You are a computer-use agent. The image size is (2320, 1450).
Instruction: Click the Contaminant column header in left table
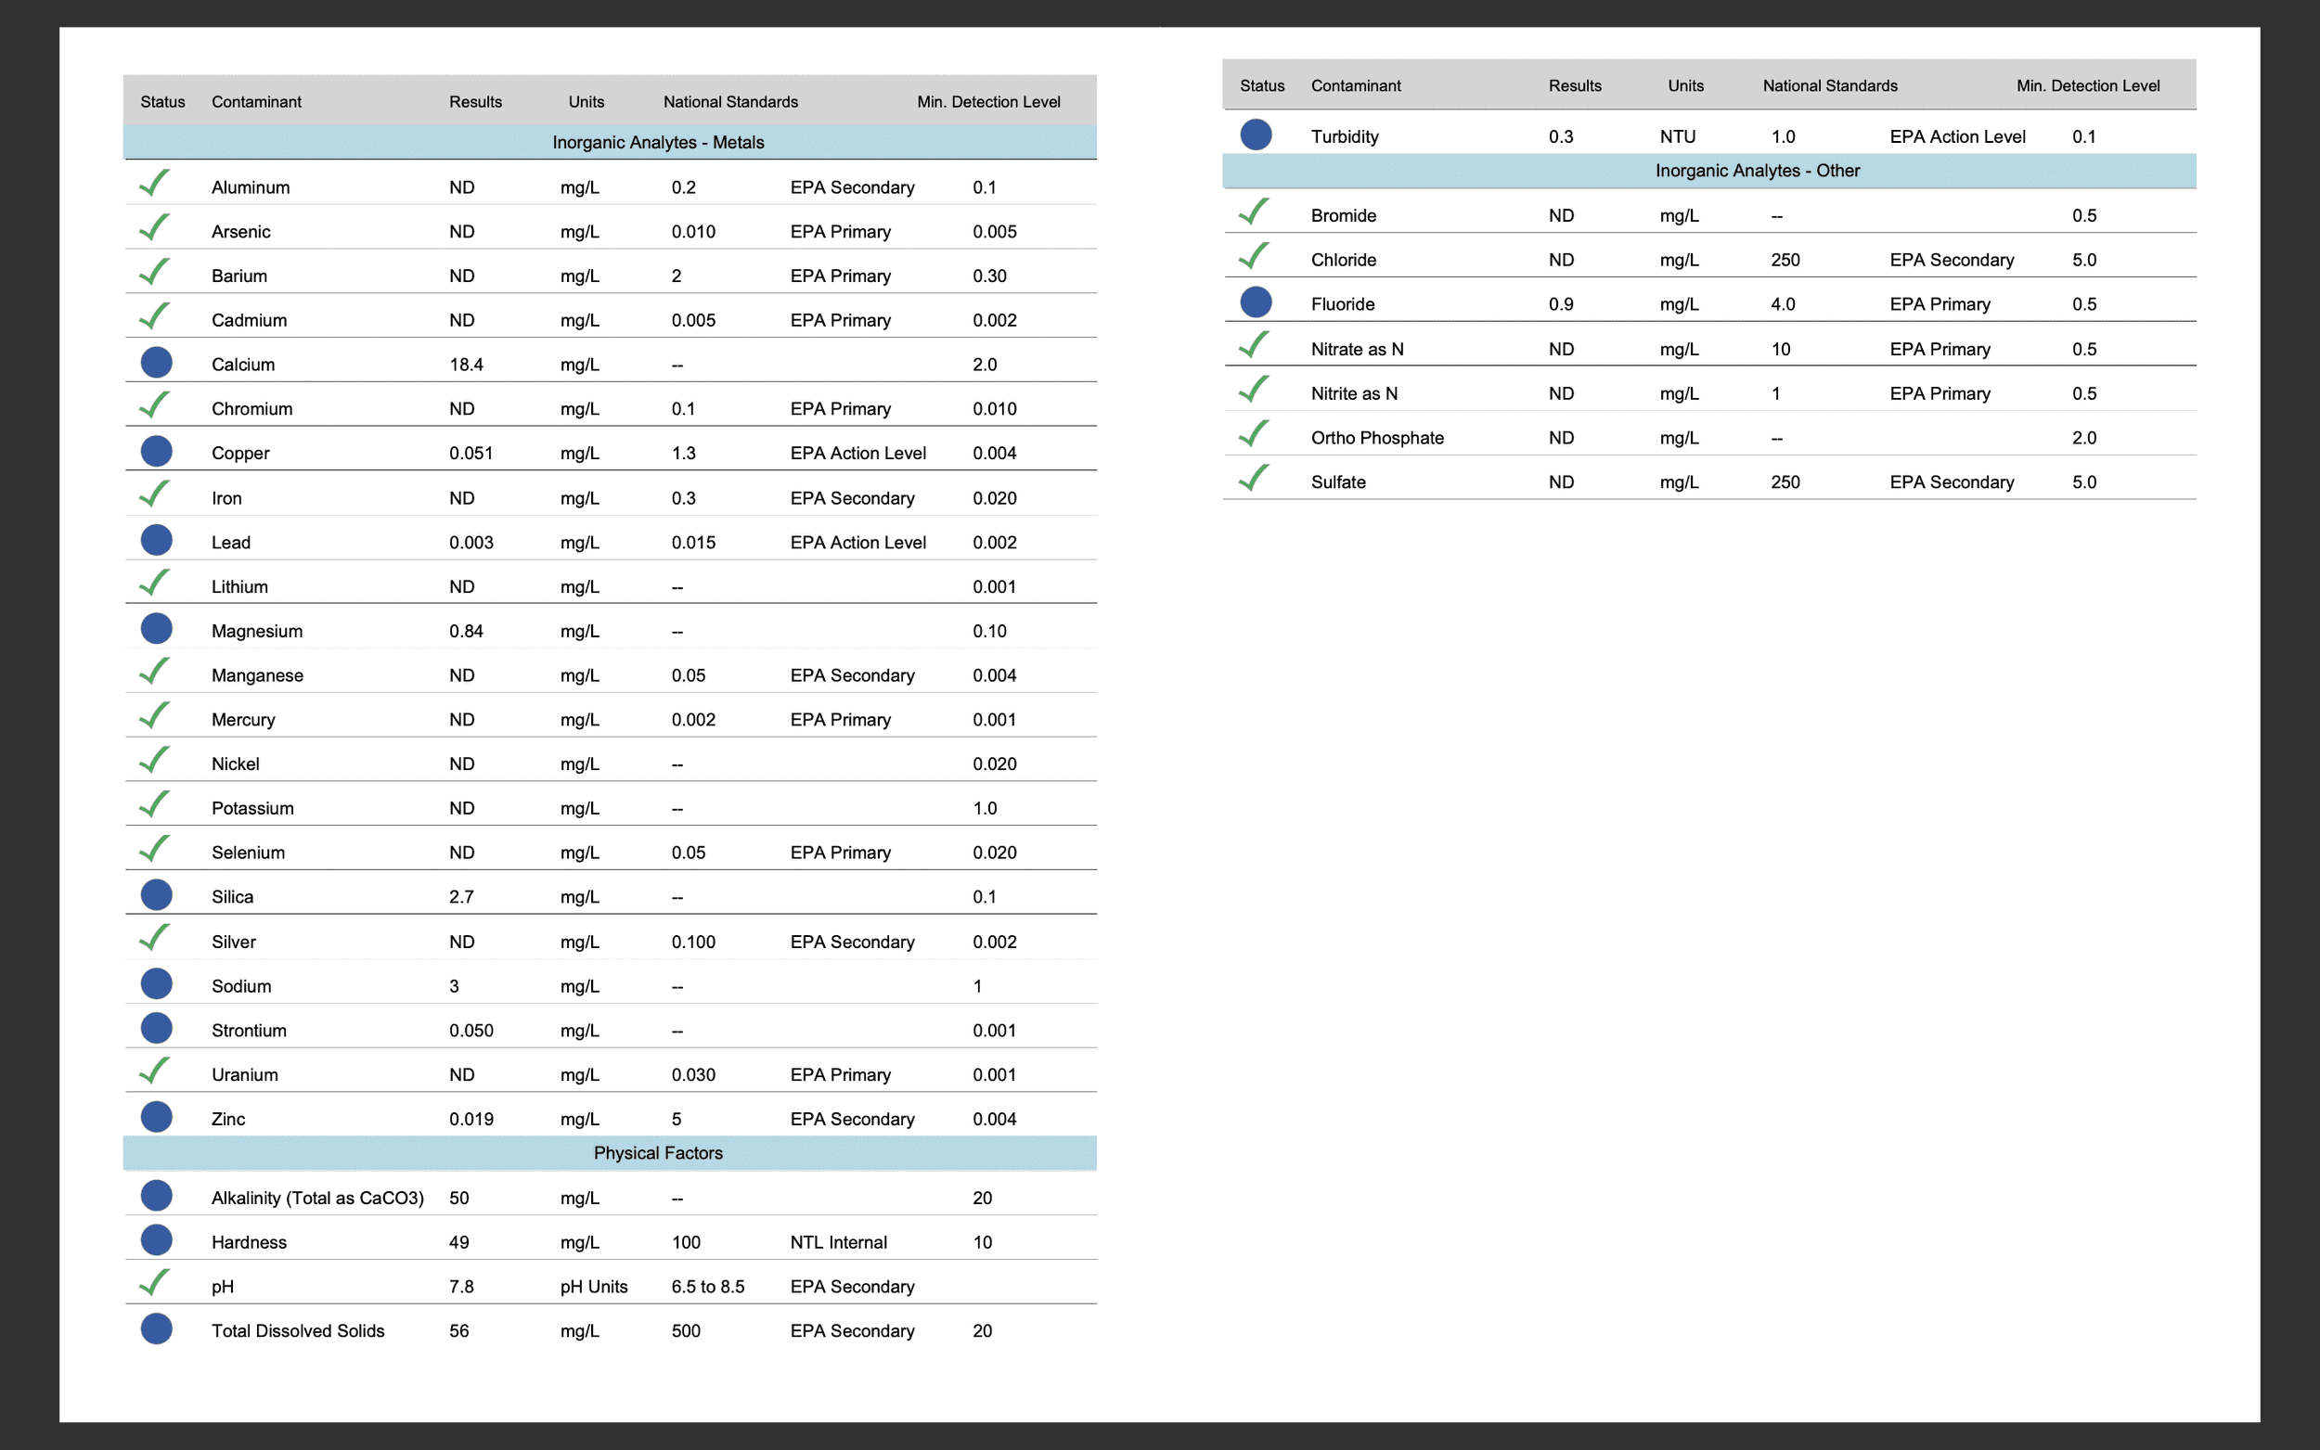[x=256, y=102]
